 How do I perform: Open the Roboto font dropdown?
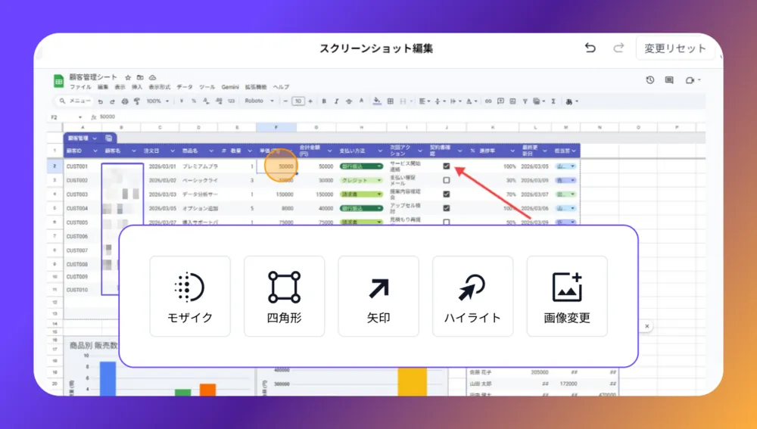259,101
